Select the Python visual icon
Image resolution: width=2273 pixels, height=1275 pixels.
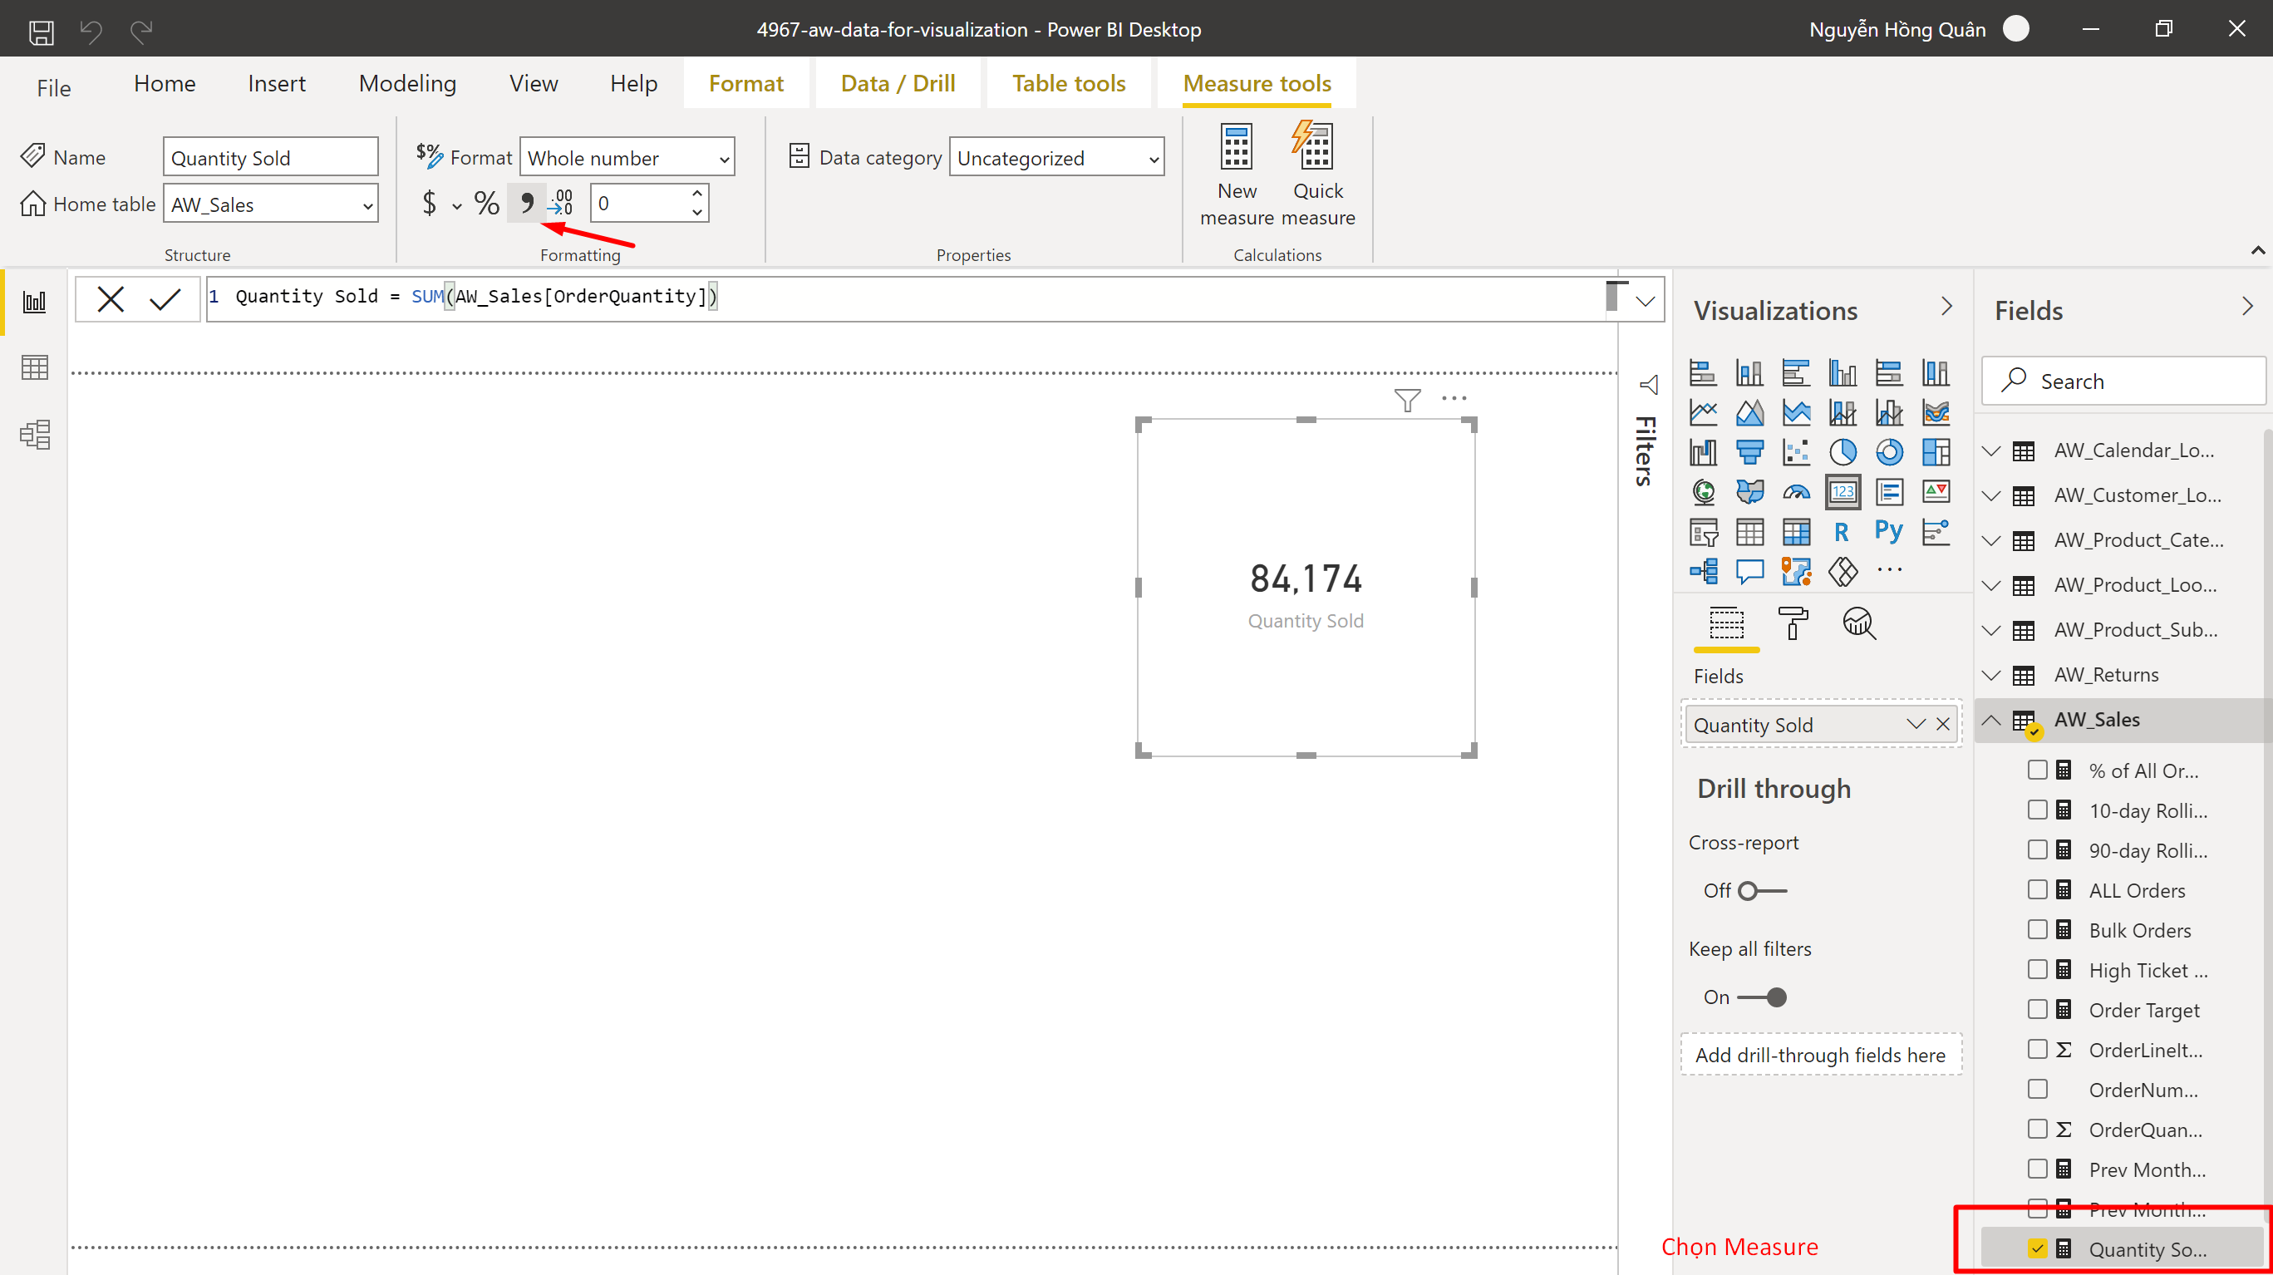click(1889, 532)
